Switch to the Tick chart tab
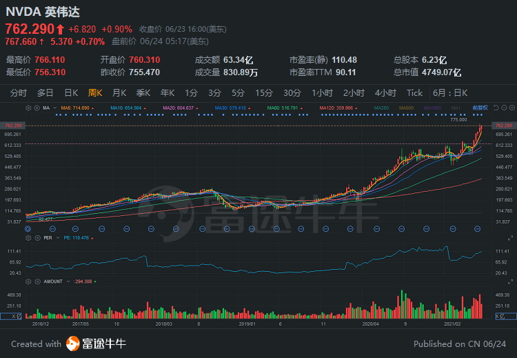The width and height of the screenshot is (517, 358). pyautogui.click(x=414, y=93)
